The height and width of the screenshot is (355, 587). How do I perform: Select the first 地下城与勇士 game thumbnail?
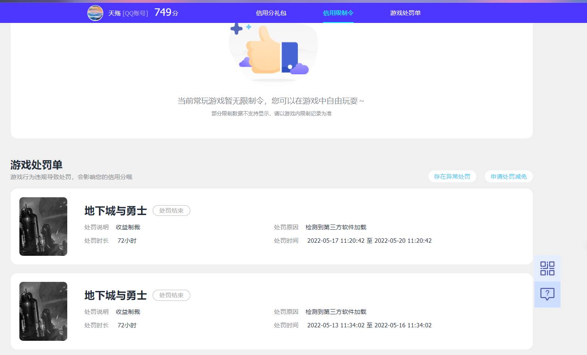click(43, 227)
